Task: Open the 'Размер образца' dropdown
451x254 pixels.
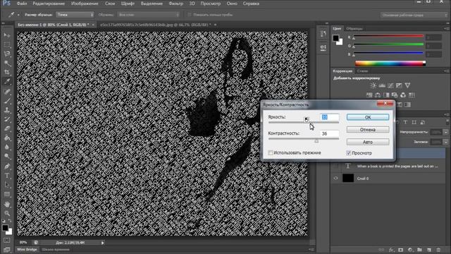Action: point(75,15)
